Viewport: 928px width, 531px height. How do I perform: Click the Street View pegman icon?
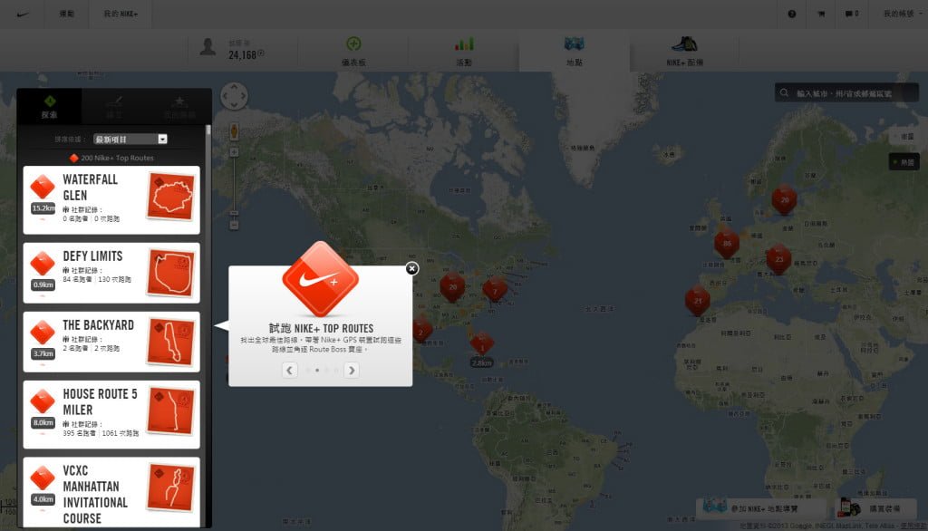[x=234, y=130]
